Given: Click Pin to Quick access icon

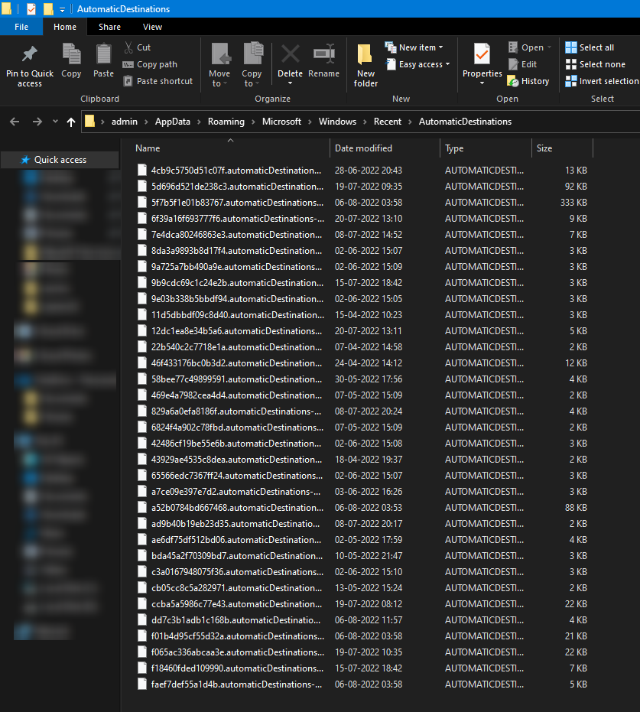Looking at the screenshot, I should 30,54.
